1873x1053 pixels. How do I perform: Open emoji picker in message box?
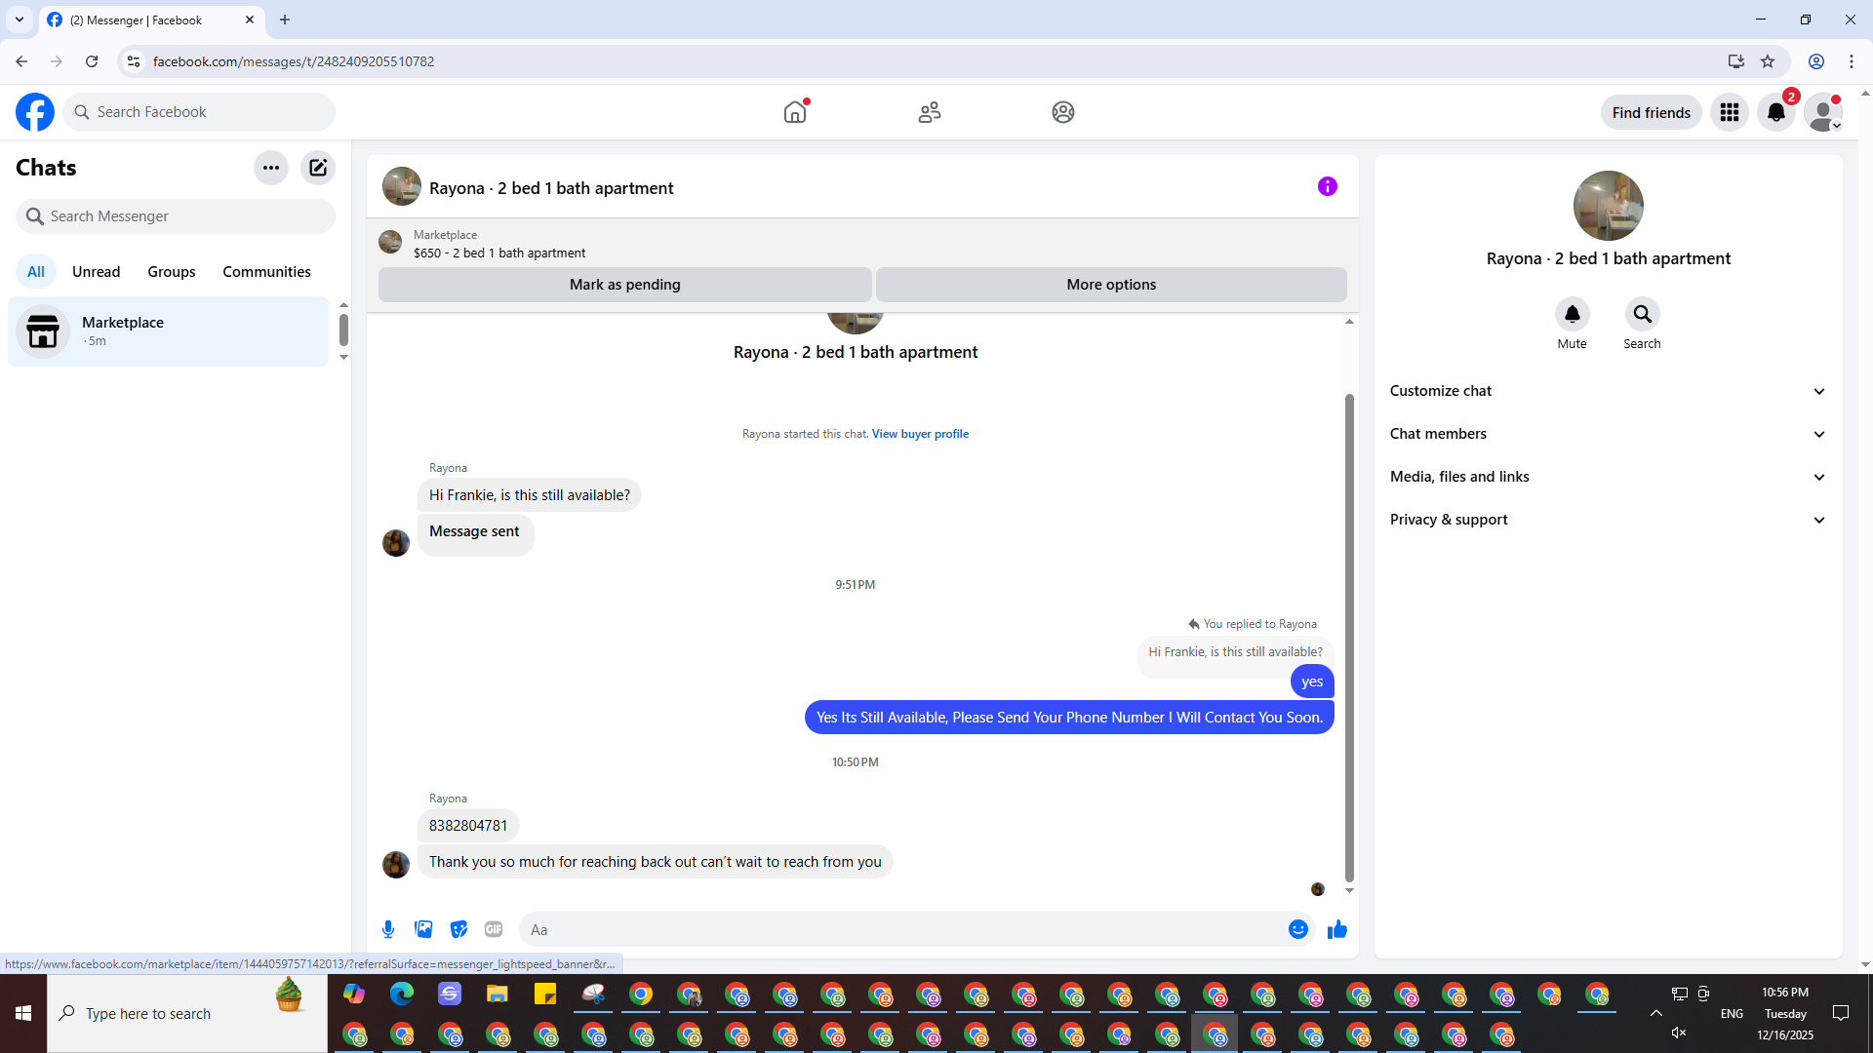click(x=1298, y=929)
